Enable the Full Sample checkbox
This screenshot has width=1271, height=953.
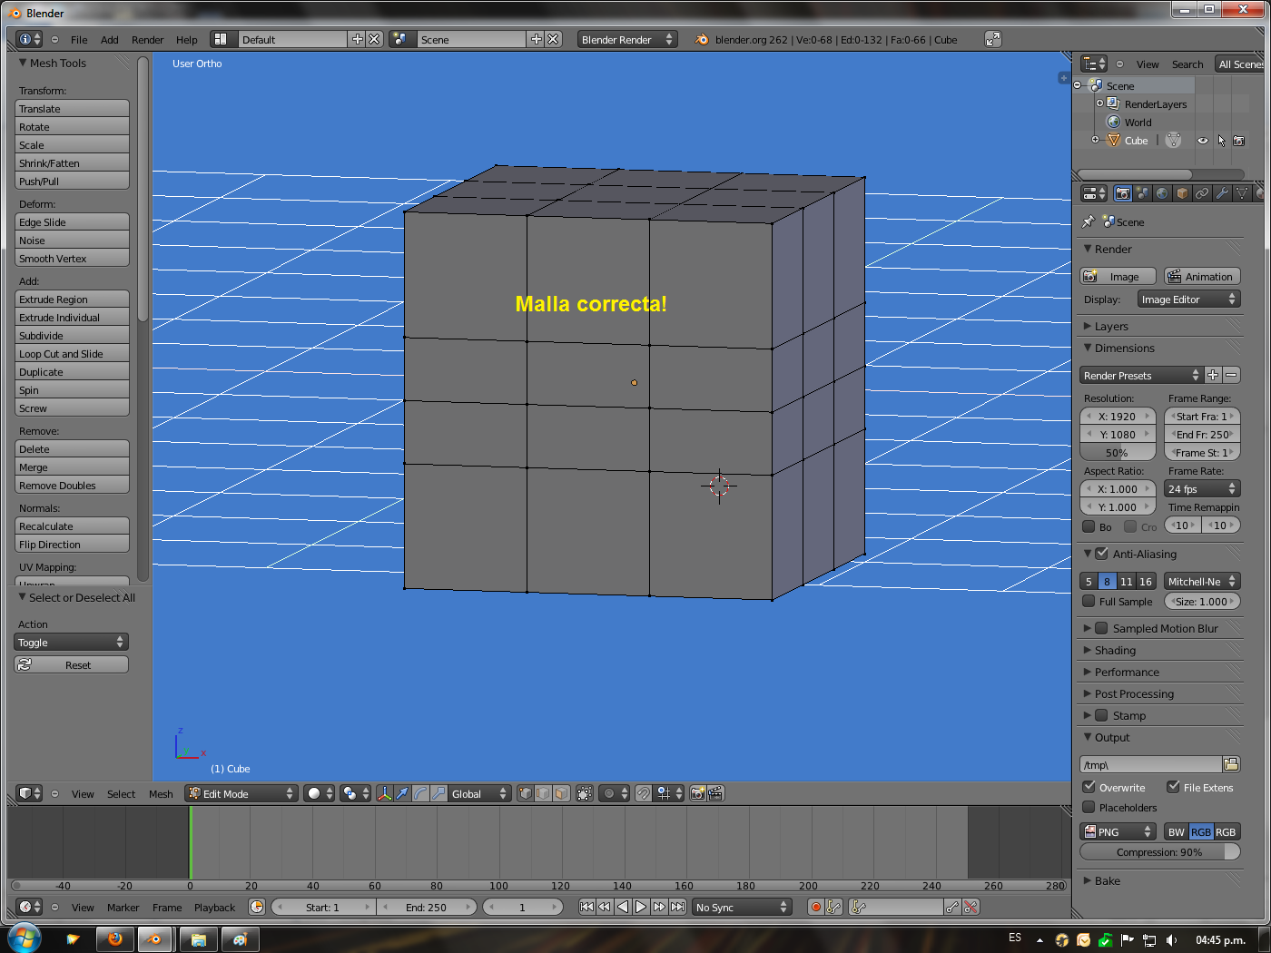click(x=1089, y=601)
